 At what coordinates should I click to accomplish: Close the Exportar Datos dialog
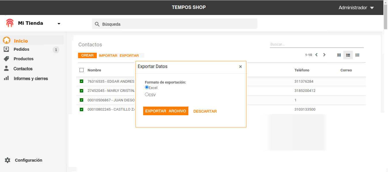[x=241, y=67]
